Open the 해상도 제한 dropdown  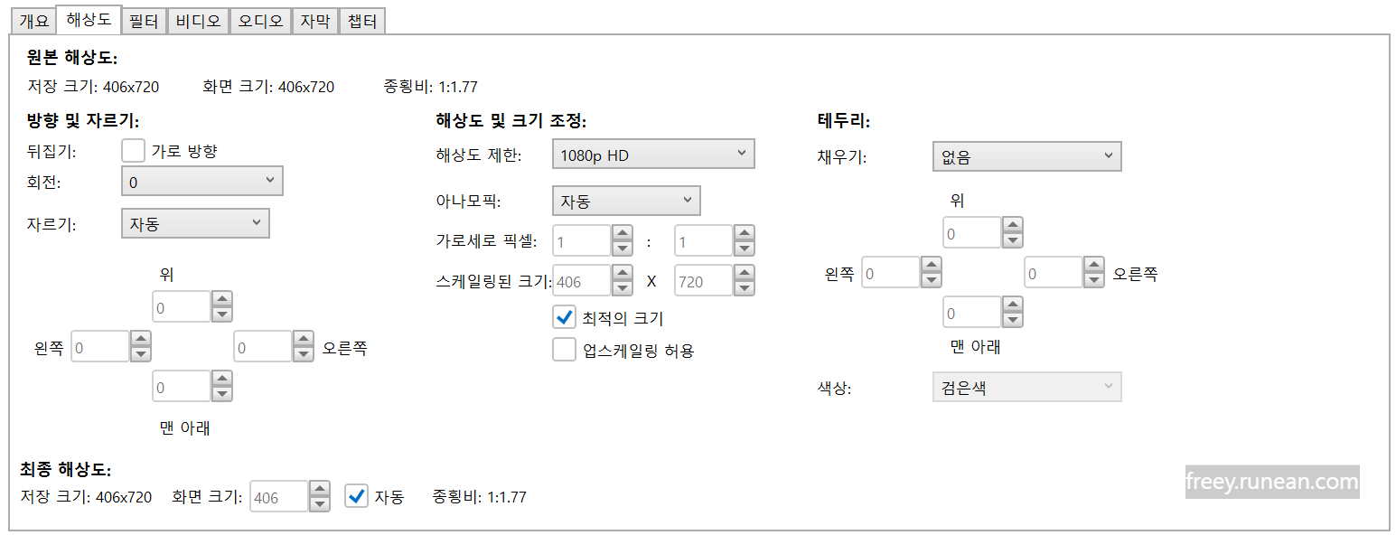(652, 154)
